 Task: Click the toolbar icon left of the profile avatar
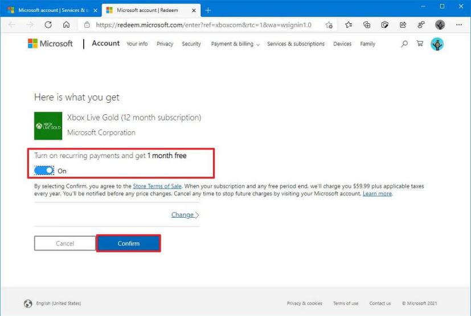pos(421,25)
